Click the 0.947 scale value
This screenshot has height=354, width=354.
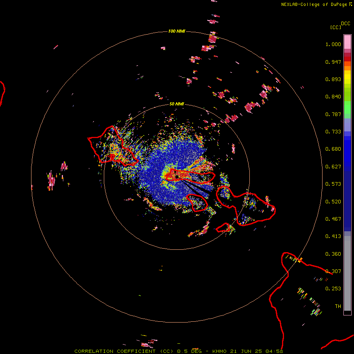point(333,62)
